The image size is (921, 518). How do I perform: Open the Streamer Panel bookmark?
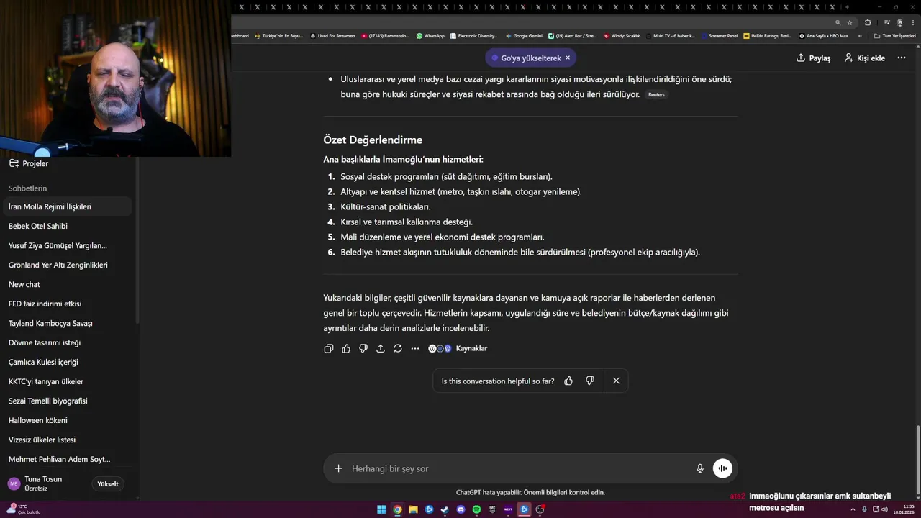[719, 35]
